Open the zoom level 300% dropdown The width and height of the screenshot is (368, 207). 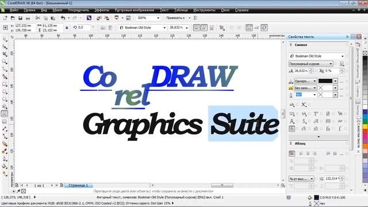tap(158, 18)
